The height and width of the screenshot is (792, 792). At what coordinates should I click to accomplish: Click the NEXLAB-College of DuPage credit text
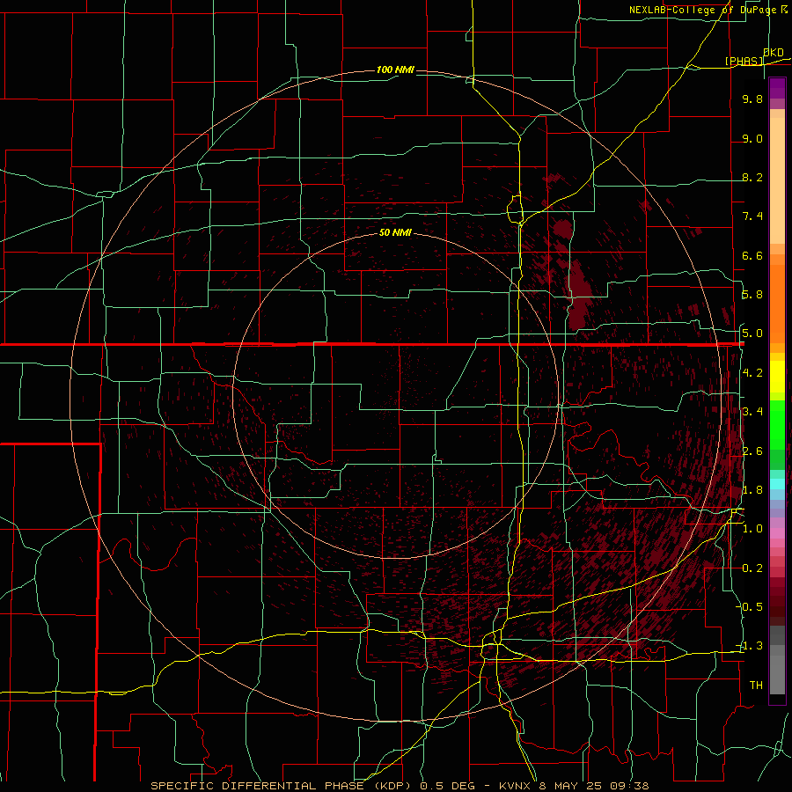708,10
